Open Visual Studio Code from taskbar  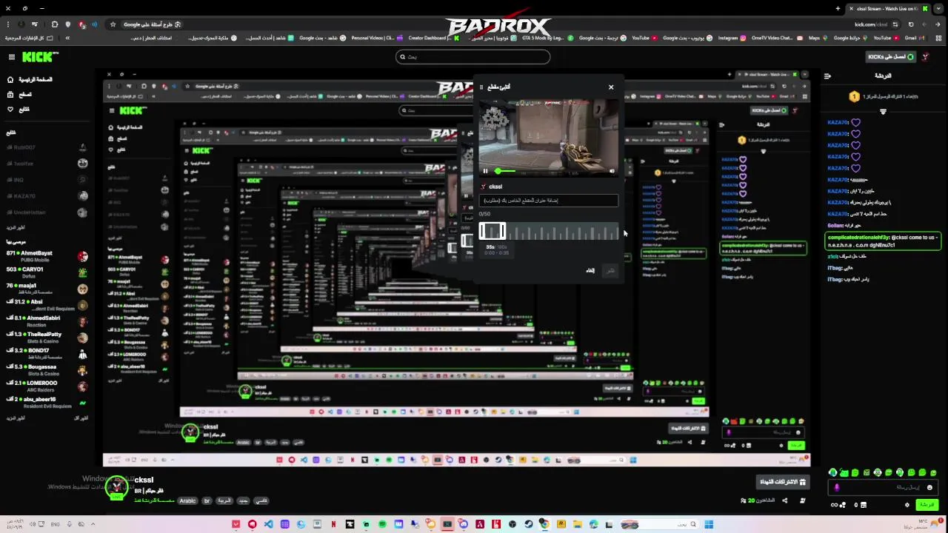pyautogui.click(x=268, y=525)
